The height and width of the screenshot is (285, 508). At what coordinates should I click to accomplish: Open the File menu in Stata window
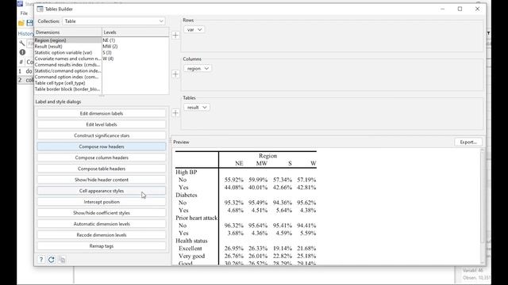pos(24,13)
